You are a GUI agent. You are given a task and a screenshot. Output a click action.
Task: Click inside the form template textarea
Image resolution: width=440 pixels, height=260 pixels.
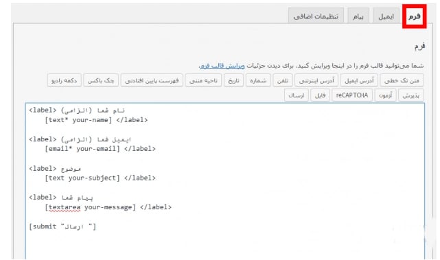point(225,181)
